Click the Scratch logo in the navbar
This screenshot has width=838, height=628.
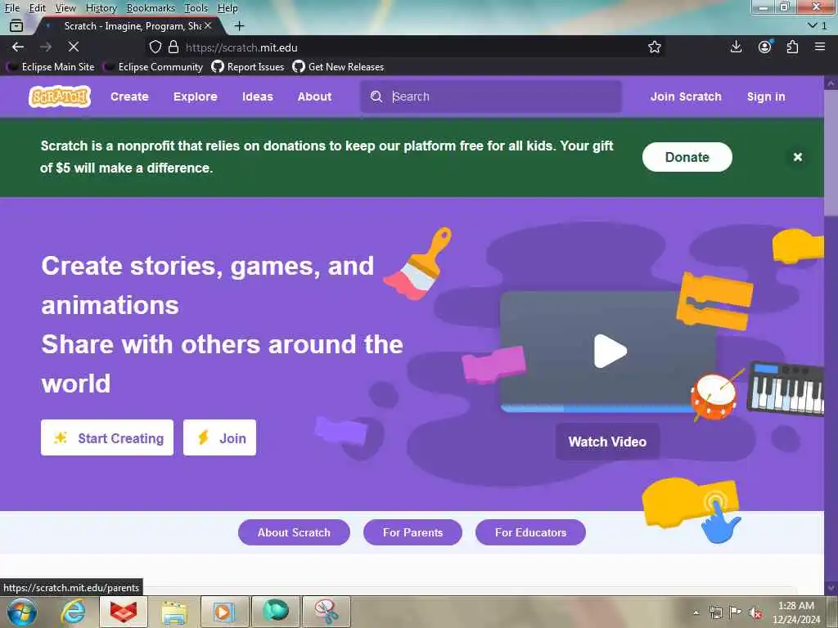click(x=60, y=96)
